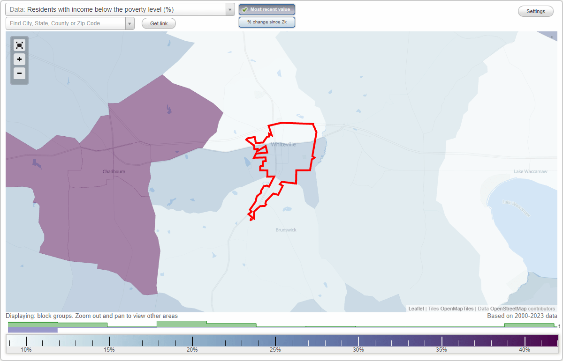563x361 pixels.
Task: Switch to % change since 2k view
Action: 266,22
